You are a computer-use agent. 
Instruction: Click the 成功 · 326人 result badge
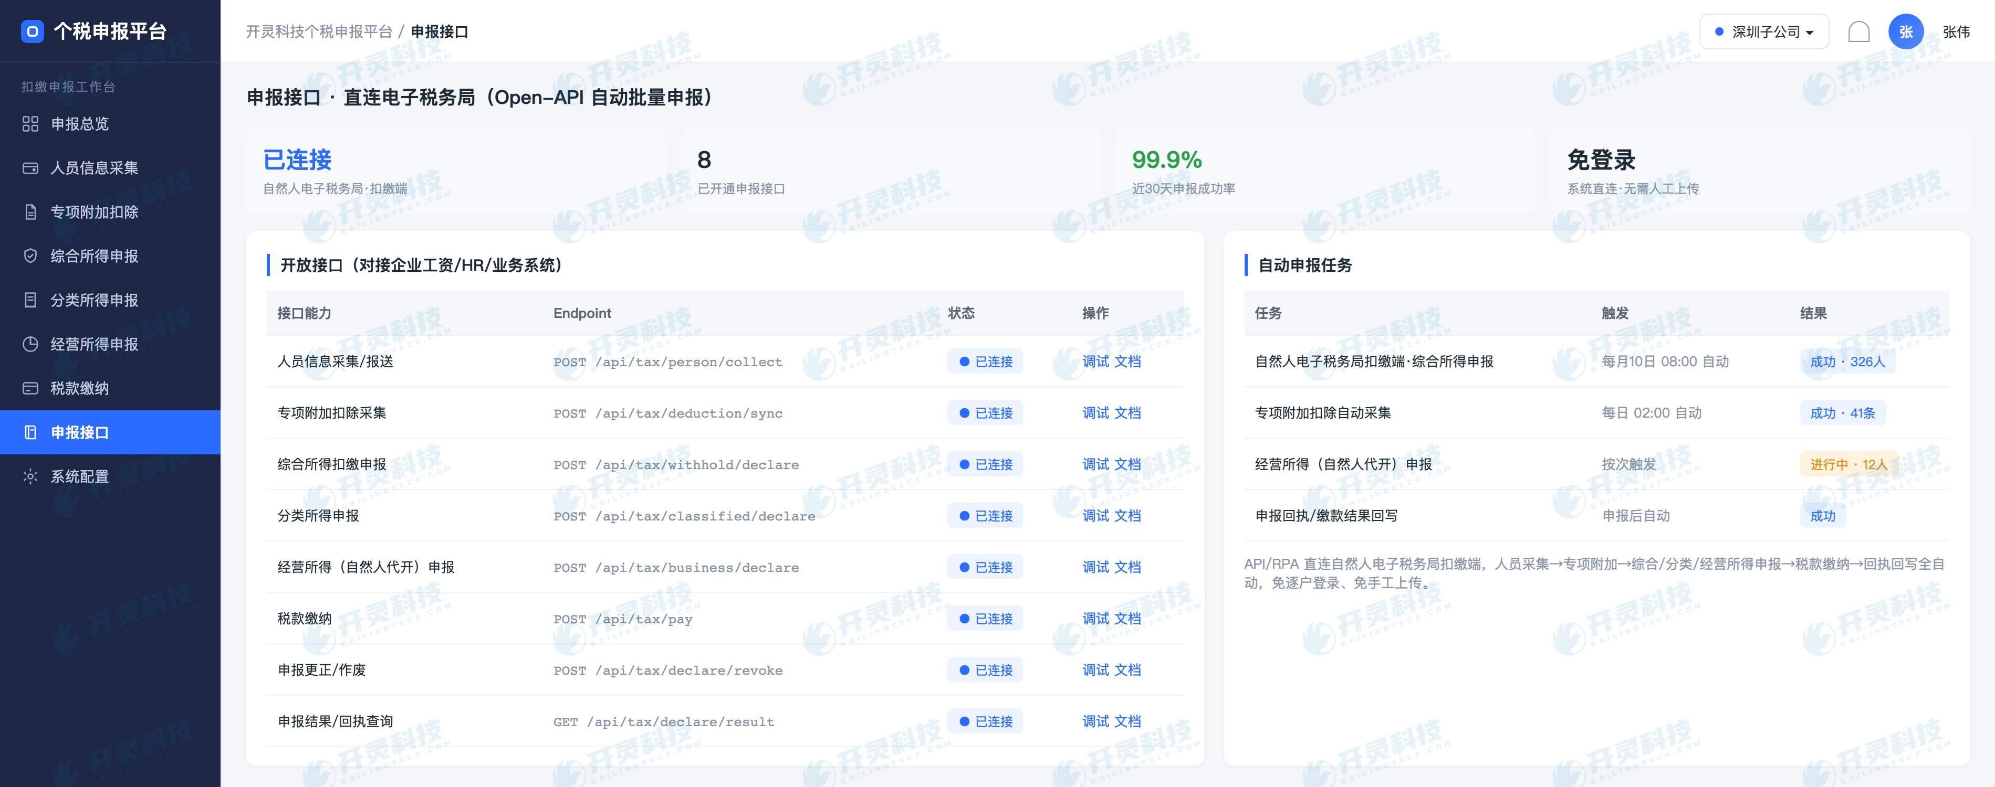pyautogui.click(x=1848, y=361)
